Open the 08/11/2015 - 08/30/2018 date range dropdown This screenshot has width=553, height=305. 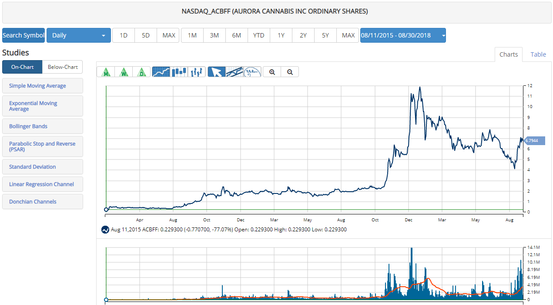(403, 35)
